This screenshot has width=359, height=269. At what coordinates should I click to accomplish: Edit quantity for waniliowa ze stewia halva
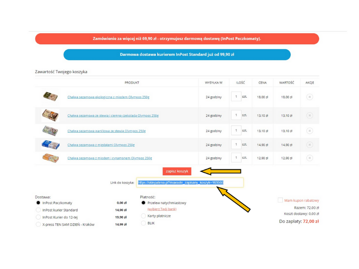pyautogui.click(x=236, y=130)
